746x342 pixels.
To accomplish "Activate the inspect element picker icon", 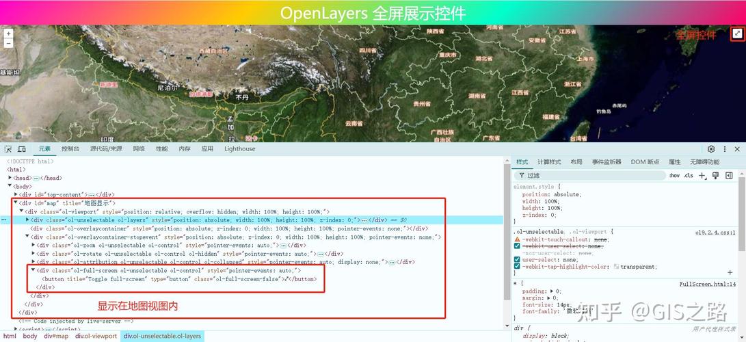I will click(x=8, y=149).
